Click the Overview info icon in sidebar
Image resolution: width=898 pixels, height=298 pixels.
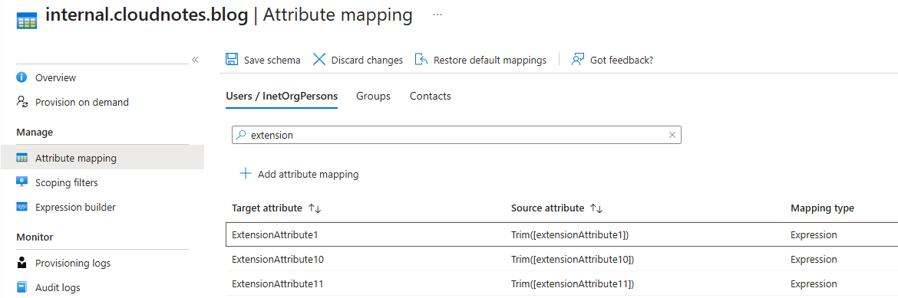[x=22, y=77]
